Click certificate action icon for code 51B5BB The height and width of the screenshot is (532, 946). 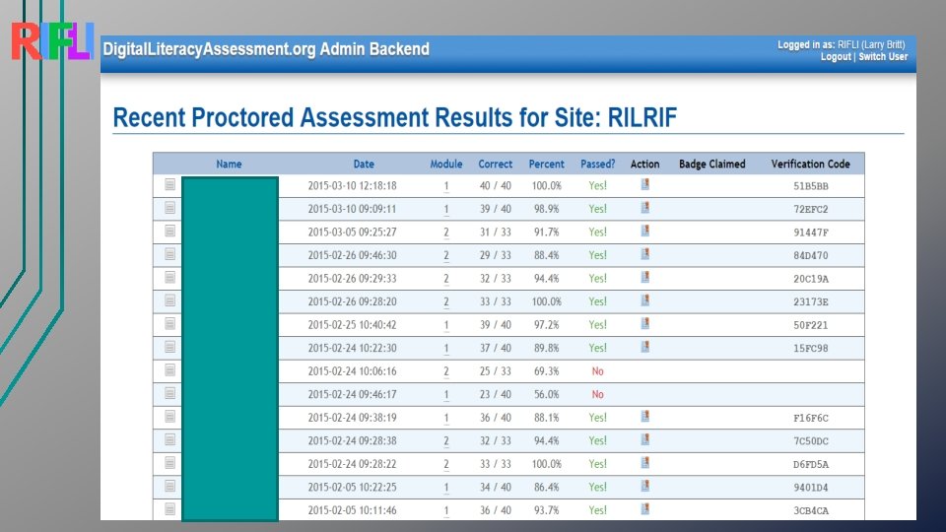pyautogui.click(x=644, y=184)
